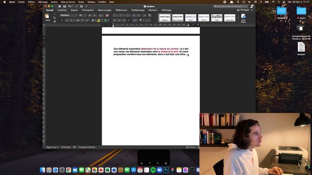Screen dimensions: 312x175
Task: Open the Outils menu in the menu bar
Action: pyautogui.click(x=81, y=2)
